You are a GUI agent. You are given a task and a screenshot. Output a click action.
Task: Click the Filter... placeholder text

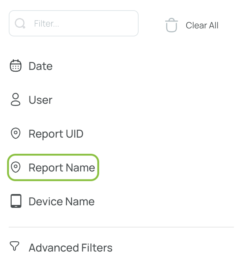[x=47, y=24]
